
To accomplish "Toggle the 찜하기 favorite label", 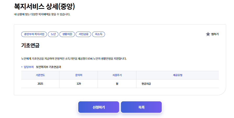I will click(215, 34).
